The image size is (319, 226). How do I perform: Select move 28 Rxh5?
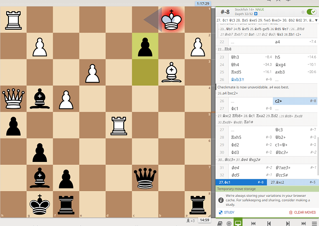[250, 137]
